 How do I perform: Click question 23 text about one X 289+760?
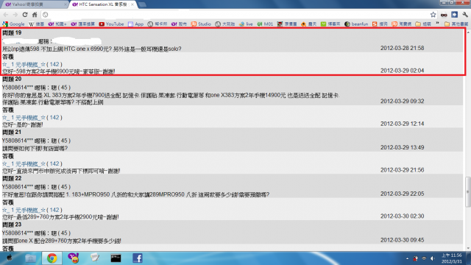click(62, 241)
